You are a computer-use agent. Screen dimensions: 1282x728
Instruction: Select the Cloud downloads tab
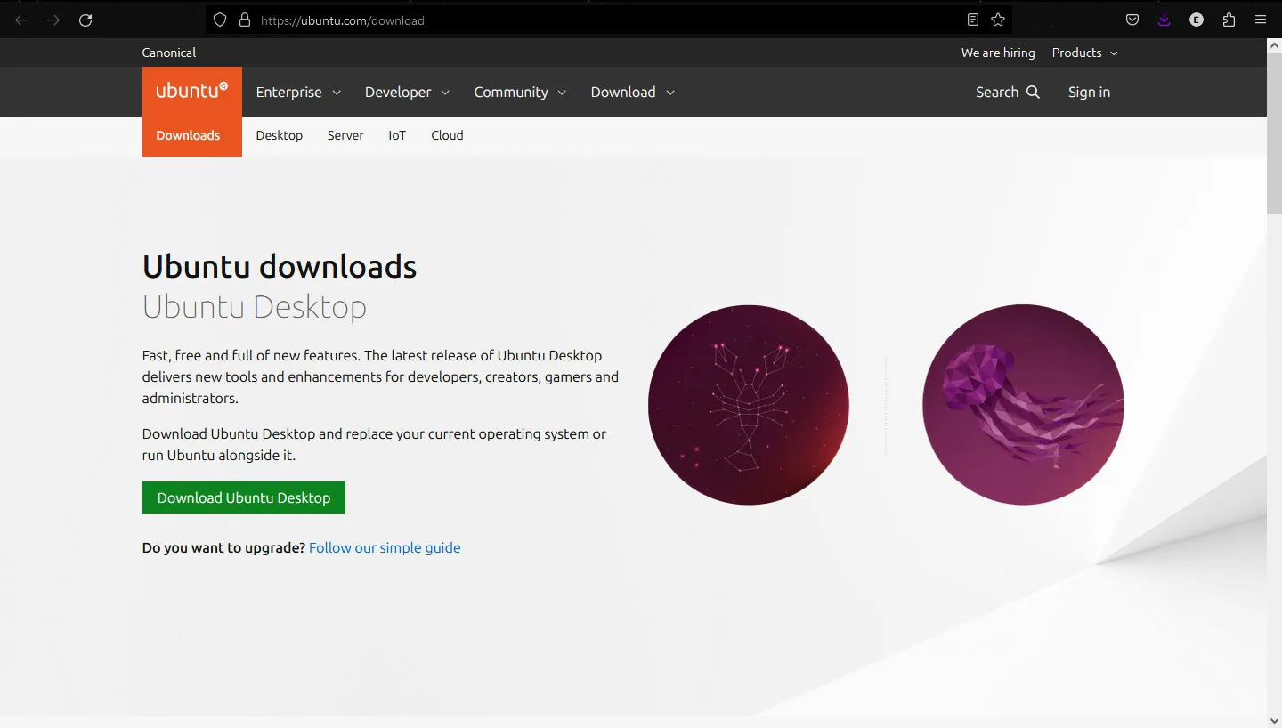447,135
